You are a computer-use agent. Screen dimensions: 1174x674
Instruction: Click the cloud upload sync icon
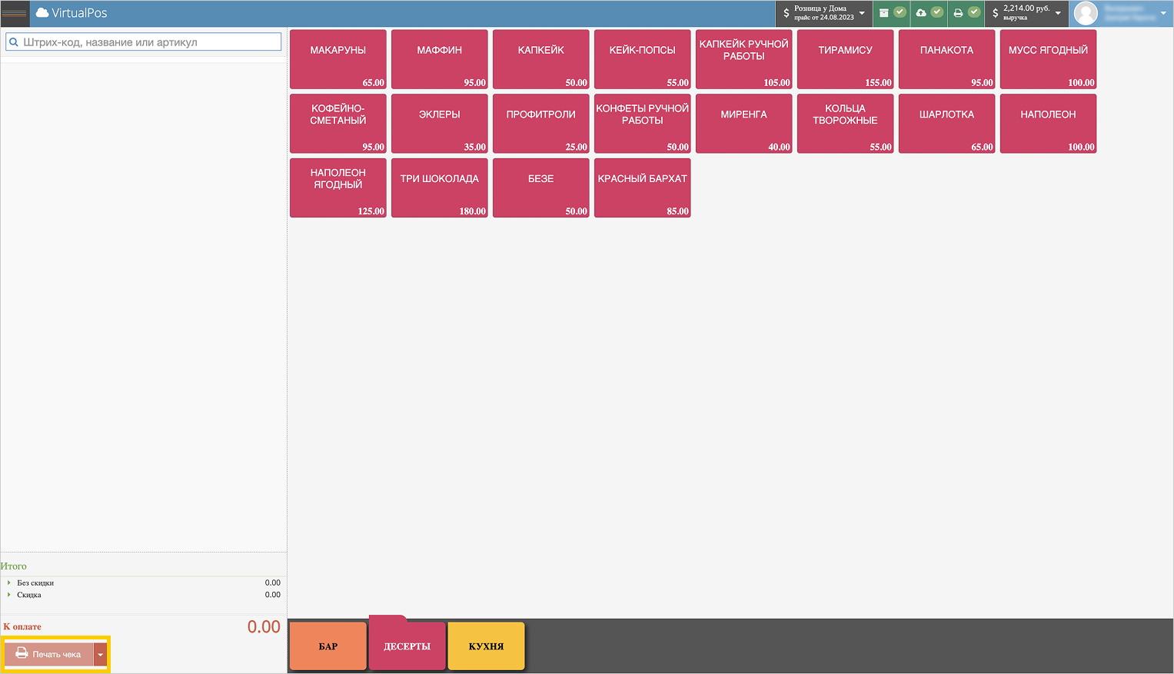(921, 13)
